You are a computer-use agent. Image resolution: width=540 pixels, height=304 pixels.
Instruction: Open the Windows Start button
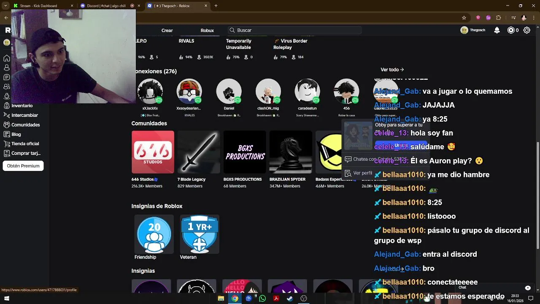click(6, 298)
